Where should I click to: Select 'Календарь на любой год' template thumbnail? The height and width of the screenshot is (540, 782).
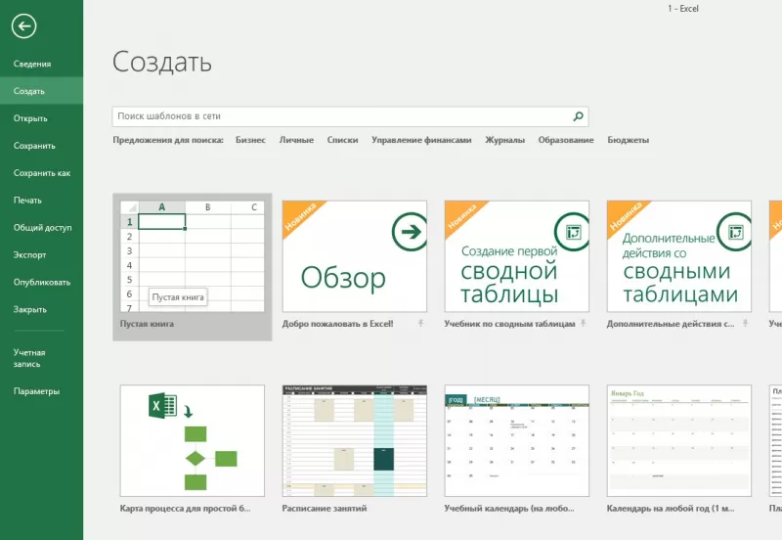point(678,440)
